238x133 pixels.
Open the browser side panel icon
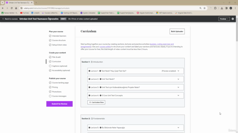(x=226, y=8)
